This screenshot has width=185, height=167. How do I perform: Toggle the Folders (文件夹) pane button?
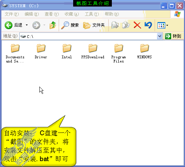pos(94,25)
